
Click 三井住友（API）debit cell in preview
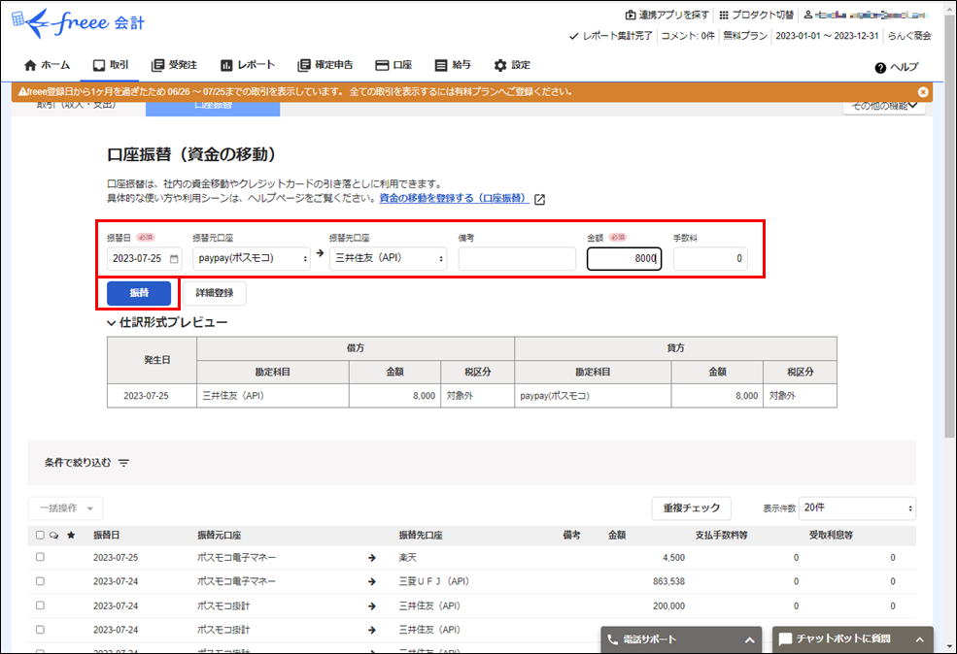click(x=273, y=396)
